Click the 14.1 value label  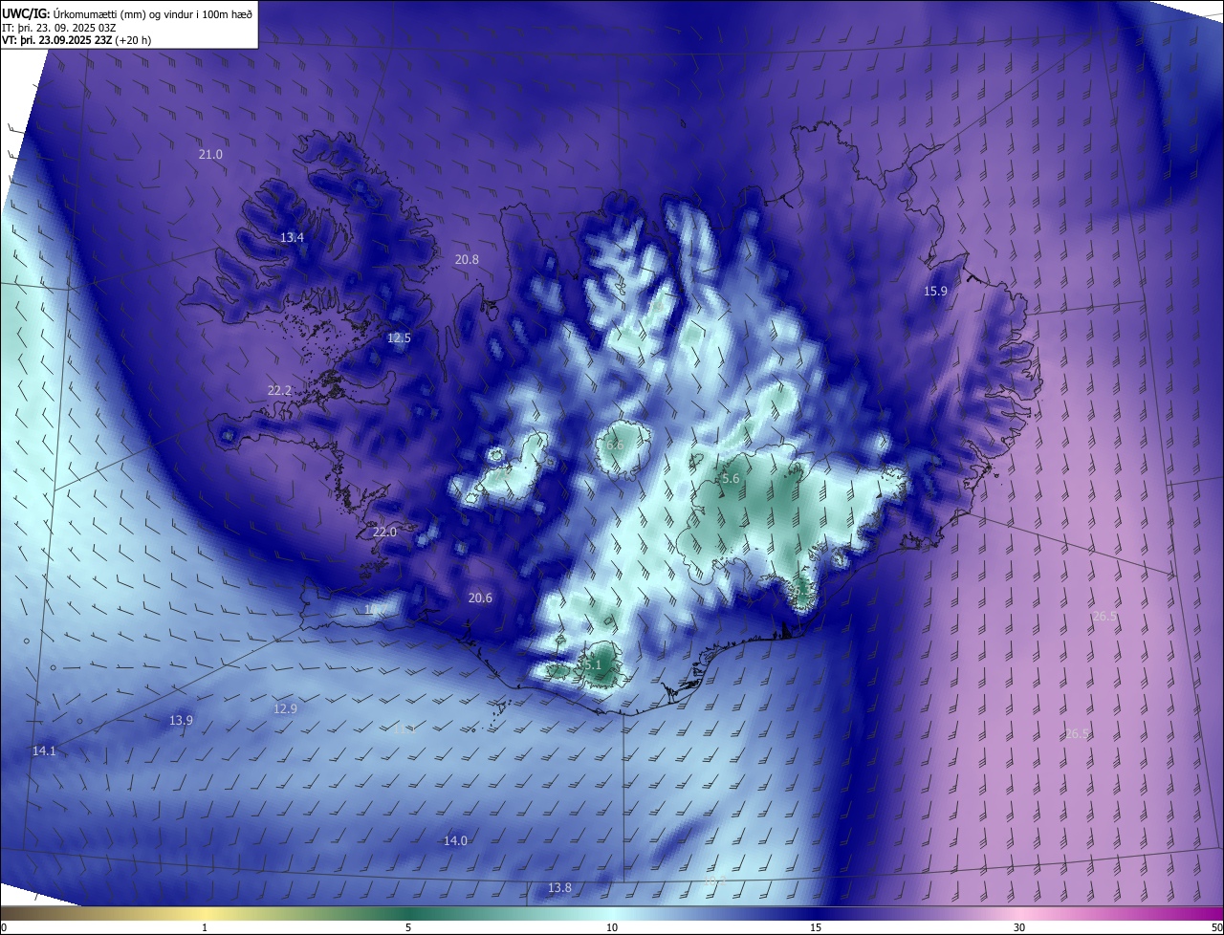pos(44,750)
